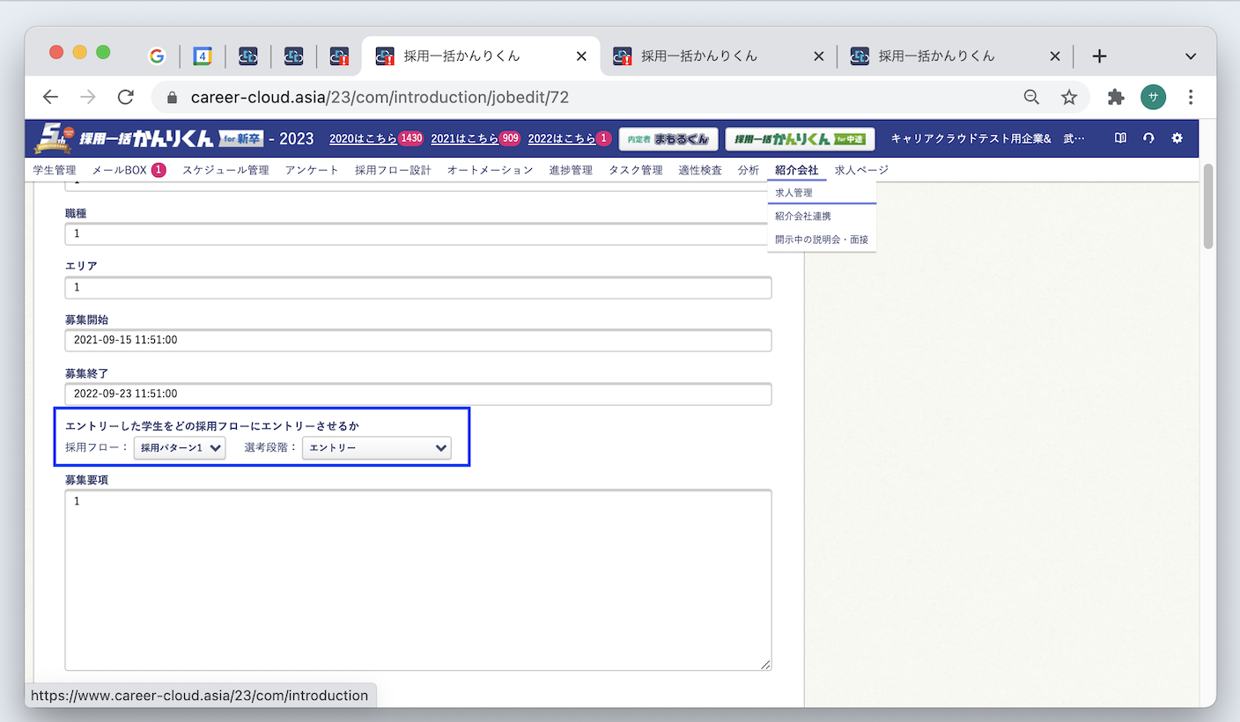Open Chrome extensions puzzle icon

[1116, 97]
